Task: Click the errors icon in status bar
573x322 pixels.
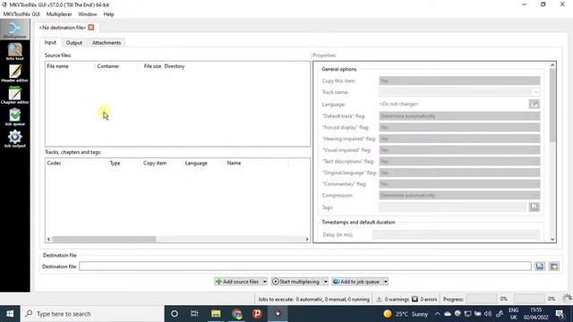Action: [415, 299]
